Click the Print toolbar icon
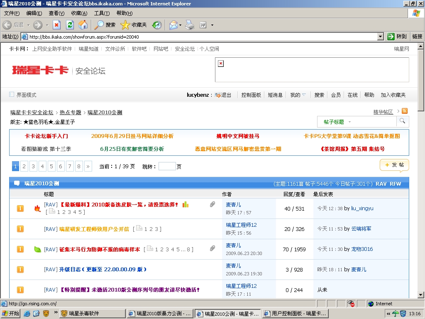This screenshot has height=319, width=425. click(x=190, y=25)
